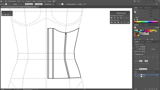Open the Эффект menu

tap(34, 1)
